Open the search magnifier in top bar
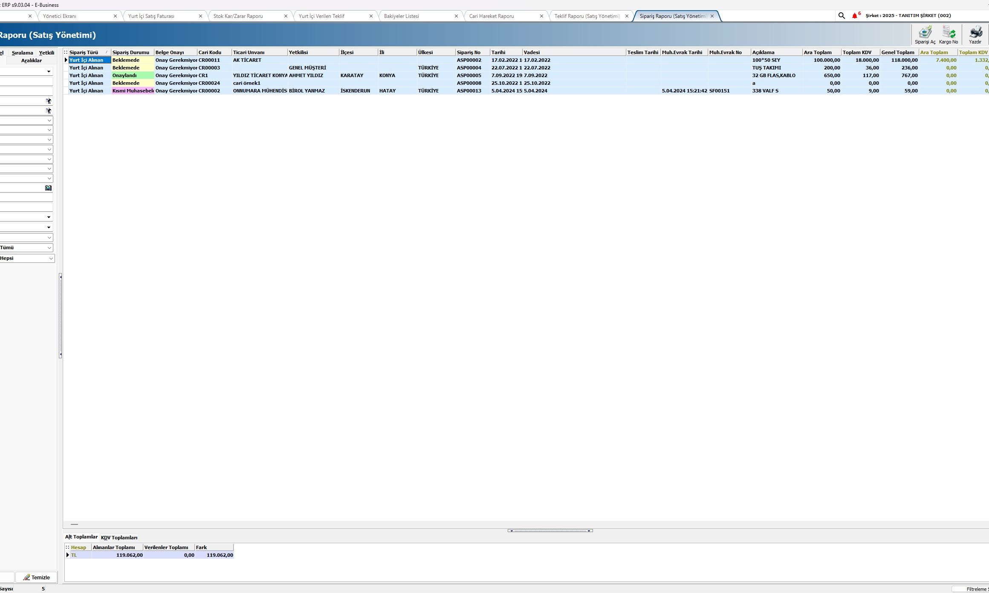Image resolution: width=989 pixels, height=593 pixels. (842, 16)
